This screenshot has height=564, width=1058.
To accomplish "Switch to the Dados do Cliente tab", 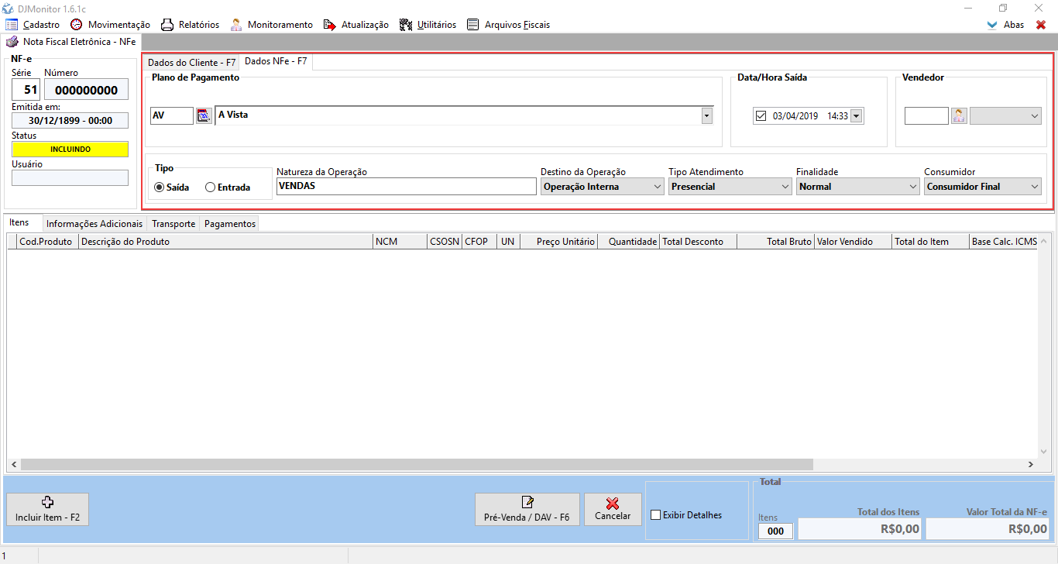I will [x=191, y=63].
